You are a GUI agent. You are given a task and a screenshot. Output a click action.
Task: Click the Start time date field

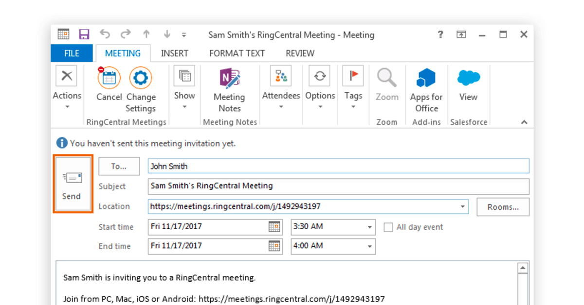[215, 227]
